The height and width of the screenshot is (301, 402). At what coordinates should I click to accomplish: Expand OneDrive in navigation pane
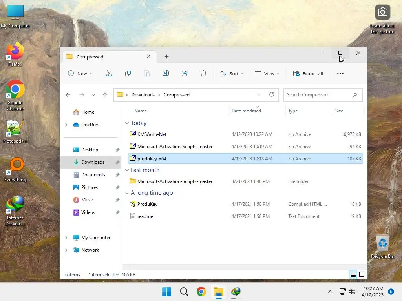coord(66,125)
